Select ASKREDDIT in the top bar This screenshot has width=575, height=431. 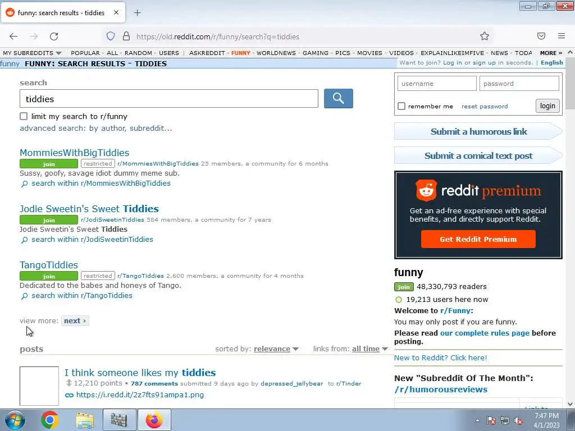click(207, 53)
